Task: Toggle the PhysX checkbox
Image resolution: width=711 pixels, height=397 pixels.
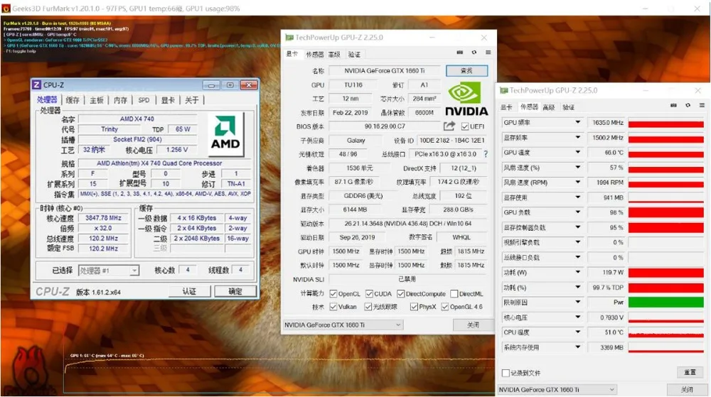Action: point(414,307)
